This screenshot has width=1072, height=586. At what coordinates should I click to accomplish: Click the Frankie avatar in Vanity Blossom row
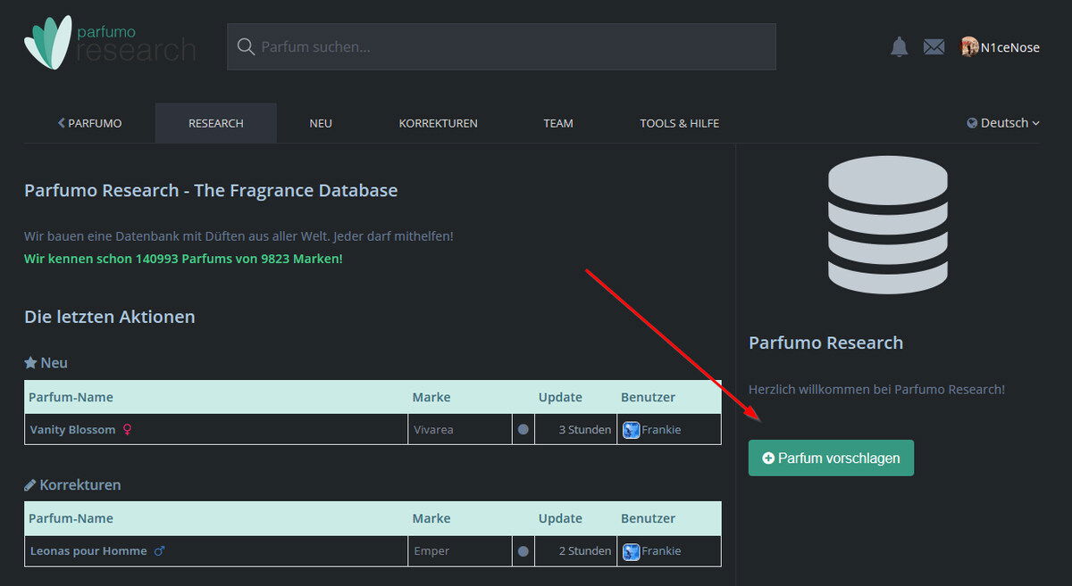631,430
